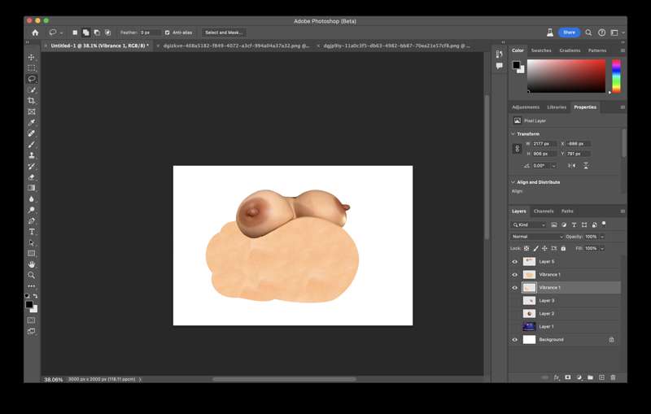651x414 pixels.
Task: Click the hue spectrum slider
Action: tap(617, 76)
